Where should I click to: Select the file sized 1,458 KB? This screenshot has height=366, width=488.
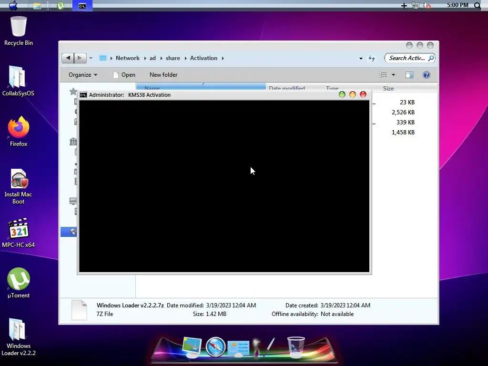pyautogui.click(x=403, y=132)
